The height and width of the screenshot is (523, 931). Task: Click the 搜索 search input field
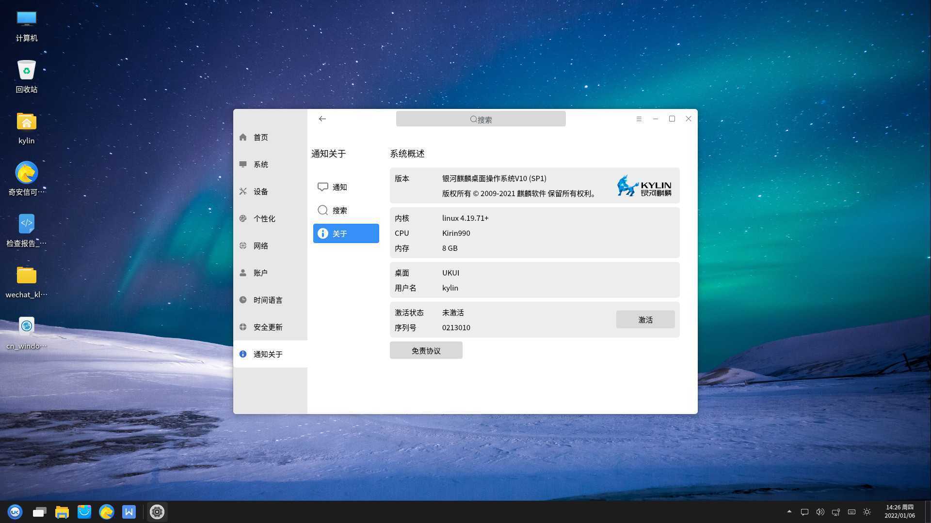(x=481, y=119)
